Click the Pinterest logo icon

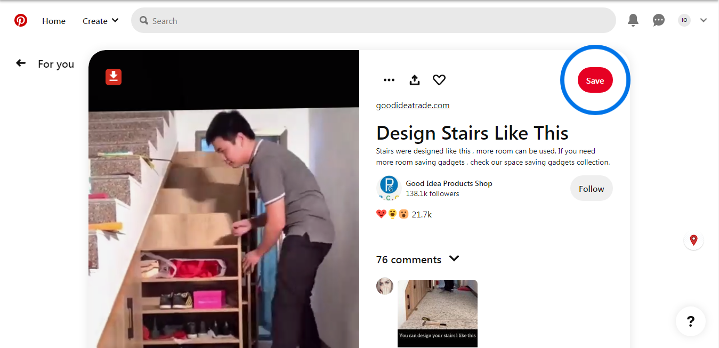[21, 21]
